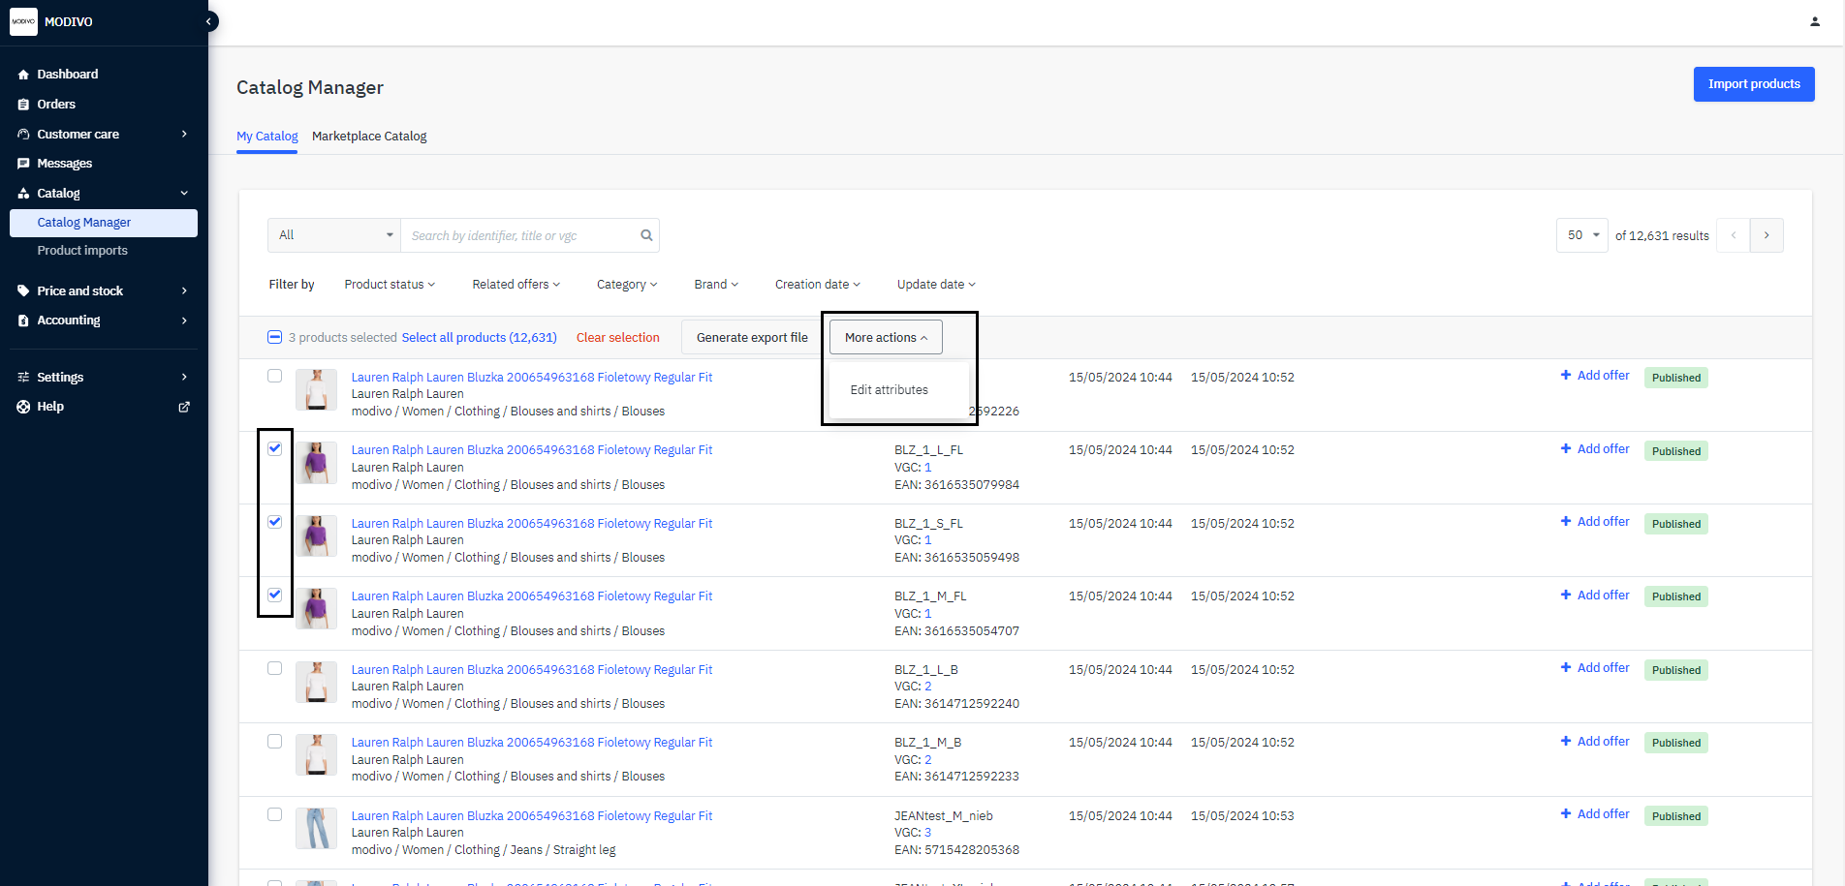
Task: Close the More actions dropdown
Action: [886, 337]
